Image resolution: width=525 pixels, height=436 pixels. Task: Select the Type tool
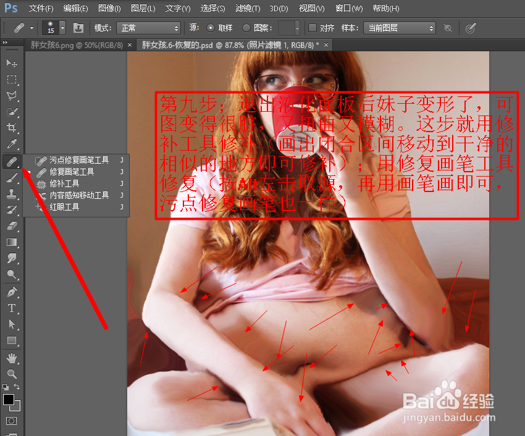pyautogui.click(x=12, y=307)
